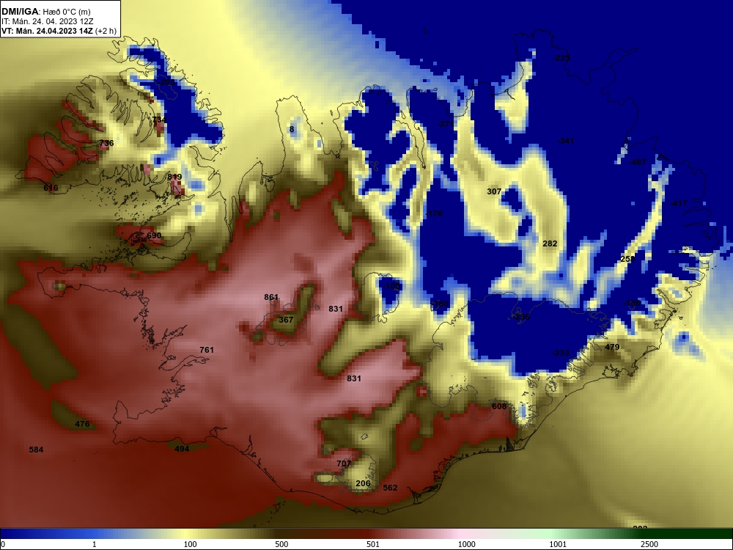Click the single-digit 8 value label
This screenshot has height=550, width=733.
(x=292, y=130)
